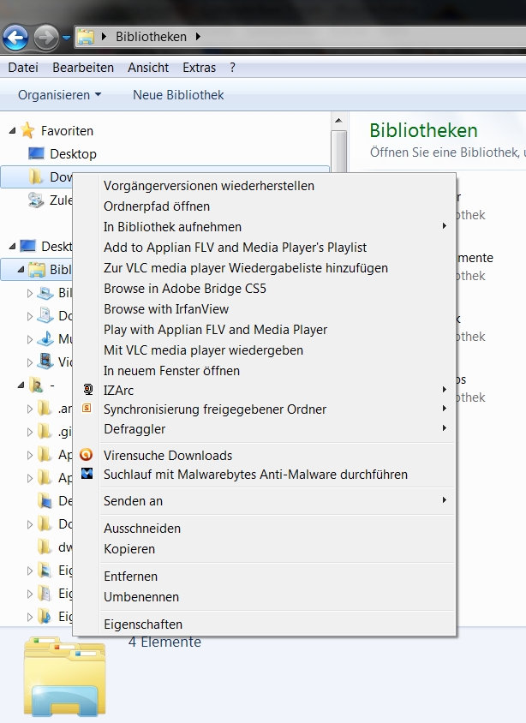Click the Videos filmstrip library icon
Image resolution: width=526 pixels, height=723 pixels.
(45, 361)
